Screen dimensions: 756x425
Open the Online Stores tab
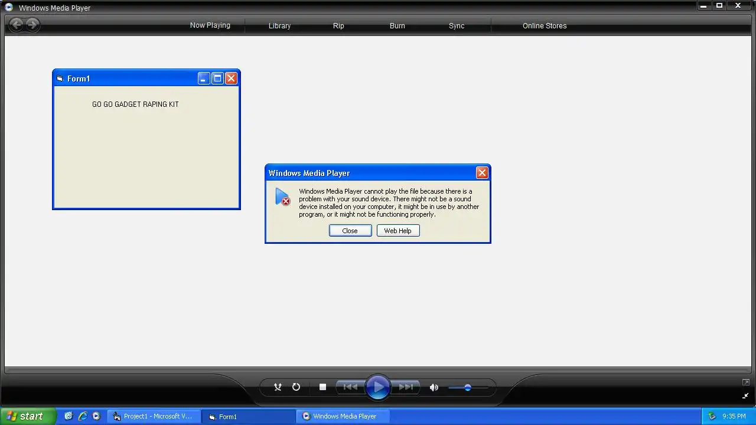click(x=545, y=26)
